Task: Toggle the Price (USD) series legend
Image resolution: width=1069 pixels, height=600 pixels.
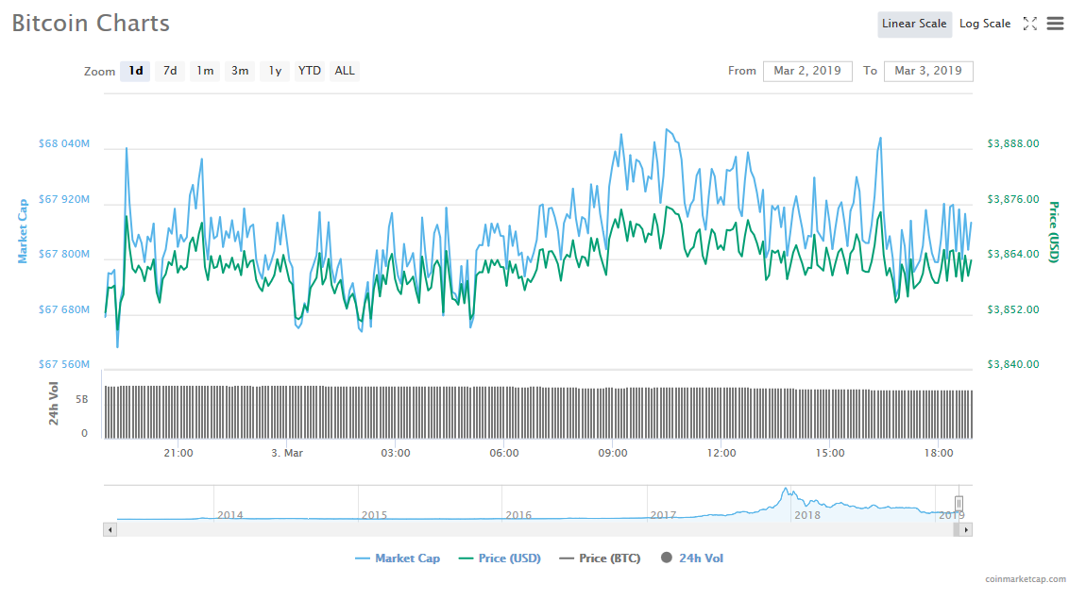Action: pos(500,558)
